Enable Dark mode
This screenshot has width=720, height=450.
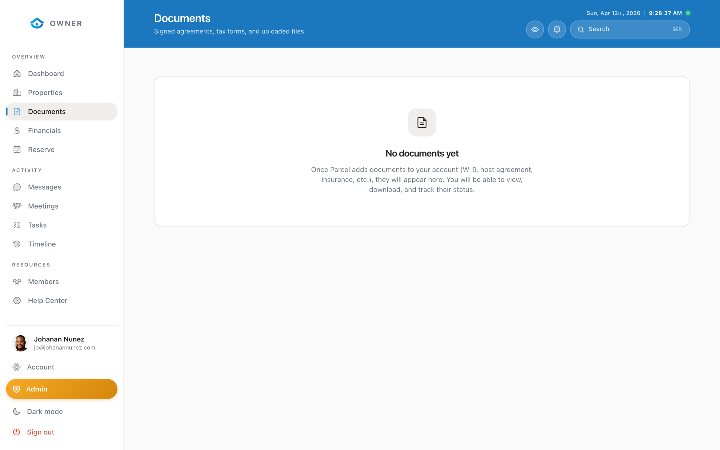click(x=45, y=411)
